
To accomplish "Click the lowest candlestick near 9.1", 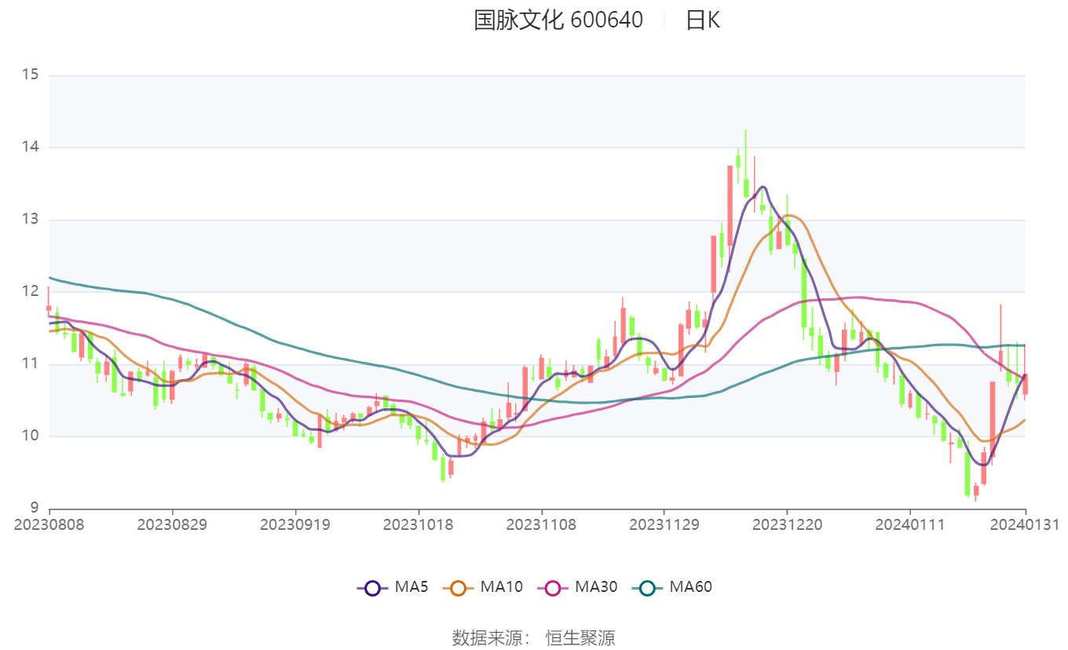I will 976,491.
